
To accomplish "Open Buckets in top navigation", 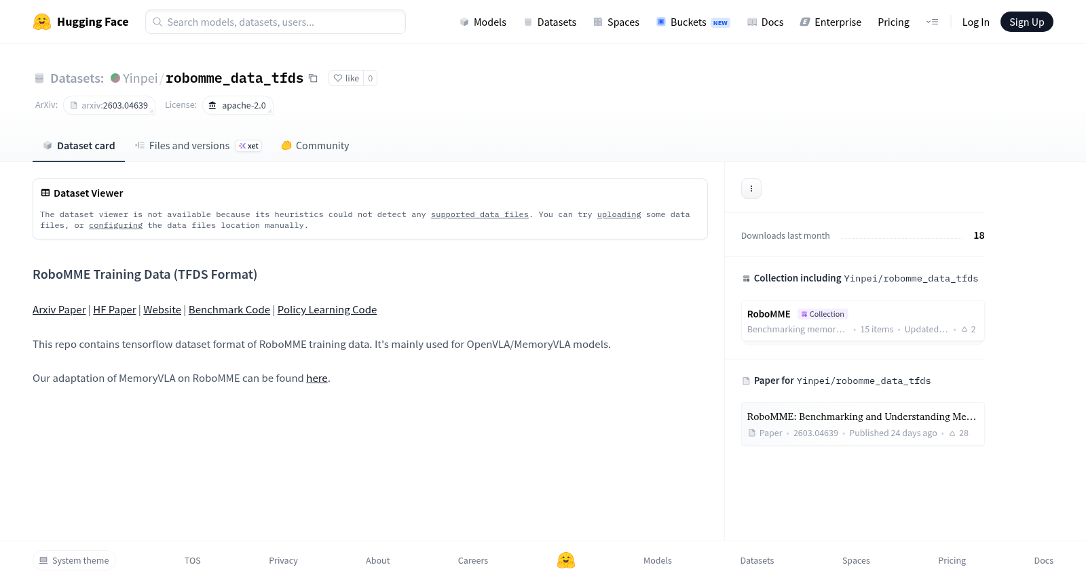I will coord(693,22).
